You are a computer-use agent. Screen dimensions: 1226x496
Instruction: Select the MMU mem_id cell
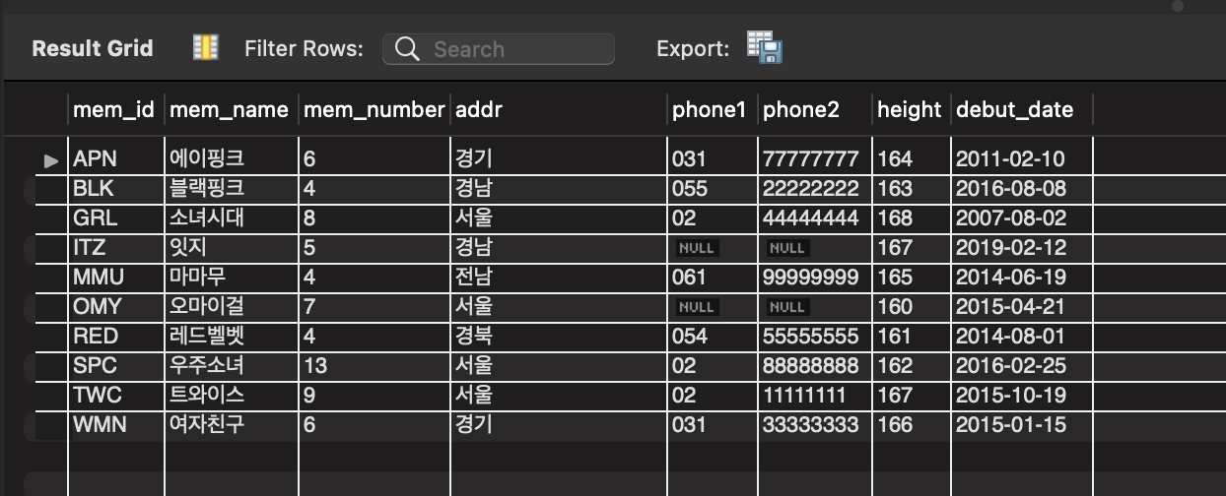pyautogui.click(x=115, y=278)
